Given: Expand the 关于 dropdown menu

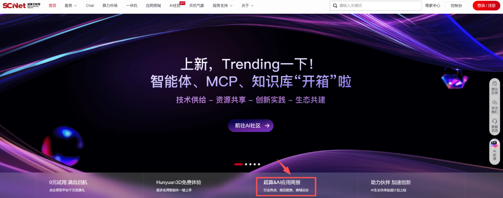Looking at the screenshot, I should 247,5.
